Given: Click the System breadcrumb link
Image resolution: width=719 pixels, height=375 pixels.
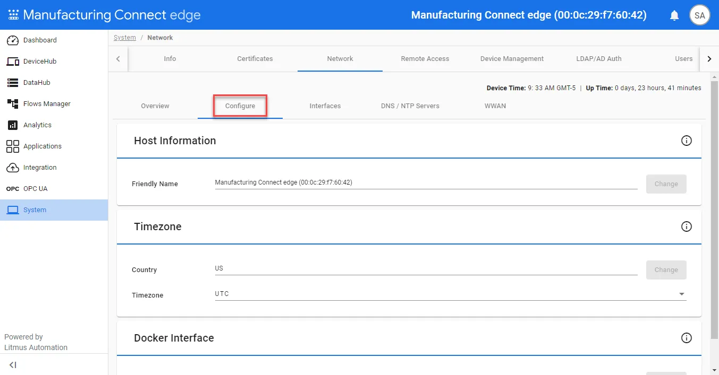Looking at the screenshot, I should (125, 38).
